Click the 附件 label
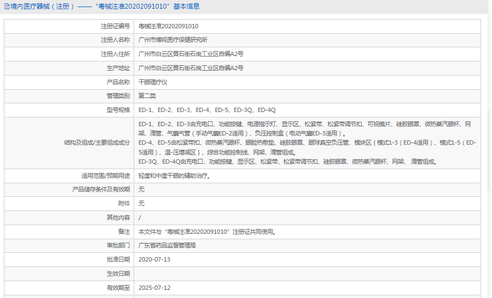This screenshot has width=492, height=298. pyautogui.click(x=124, y=203)
